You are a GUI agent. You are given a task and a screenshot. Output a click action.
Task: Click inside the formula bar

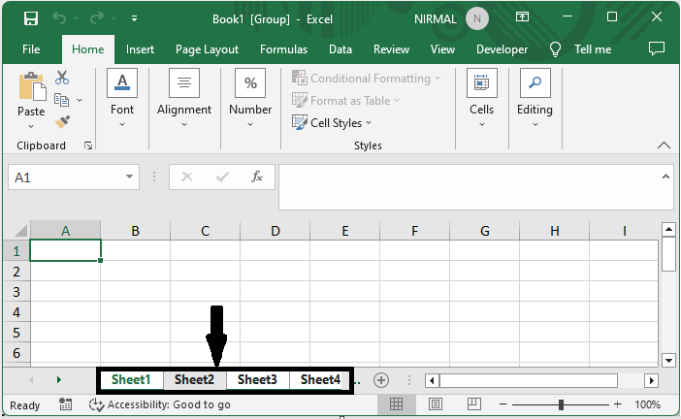pos(470,186)
